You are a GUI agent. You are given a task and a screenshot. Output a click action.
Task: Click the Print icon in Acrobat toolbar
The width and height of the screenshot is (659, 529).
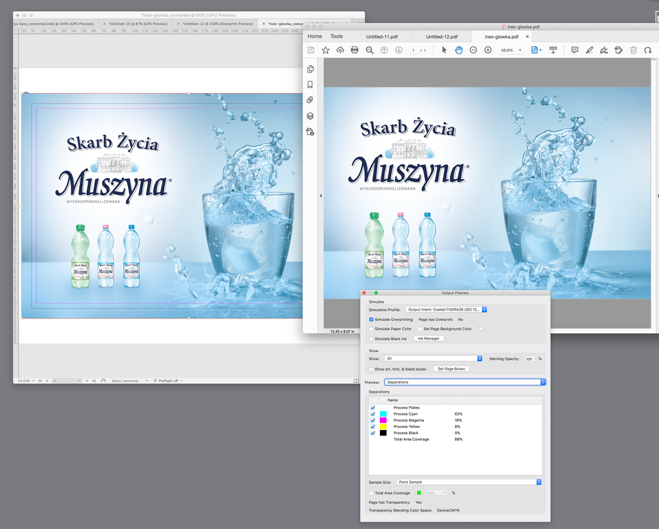point(355,50)
